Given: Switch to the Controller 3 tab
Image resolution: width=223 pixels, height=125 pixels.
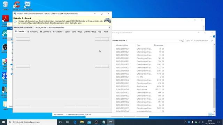Looking at the screenshot, I should point(46,32).
